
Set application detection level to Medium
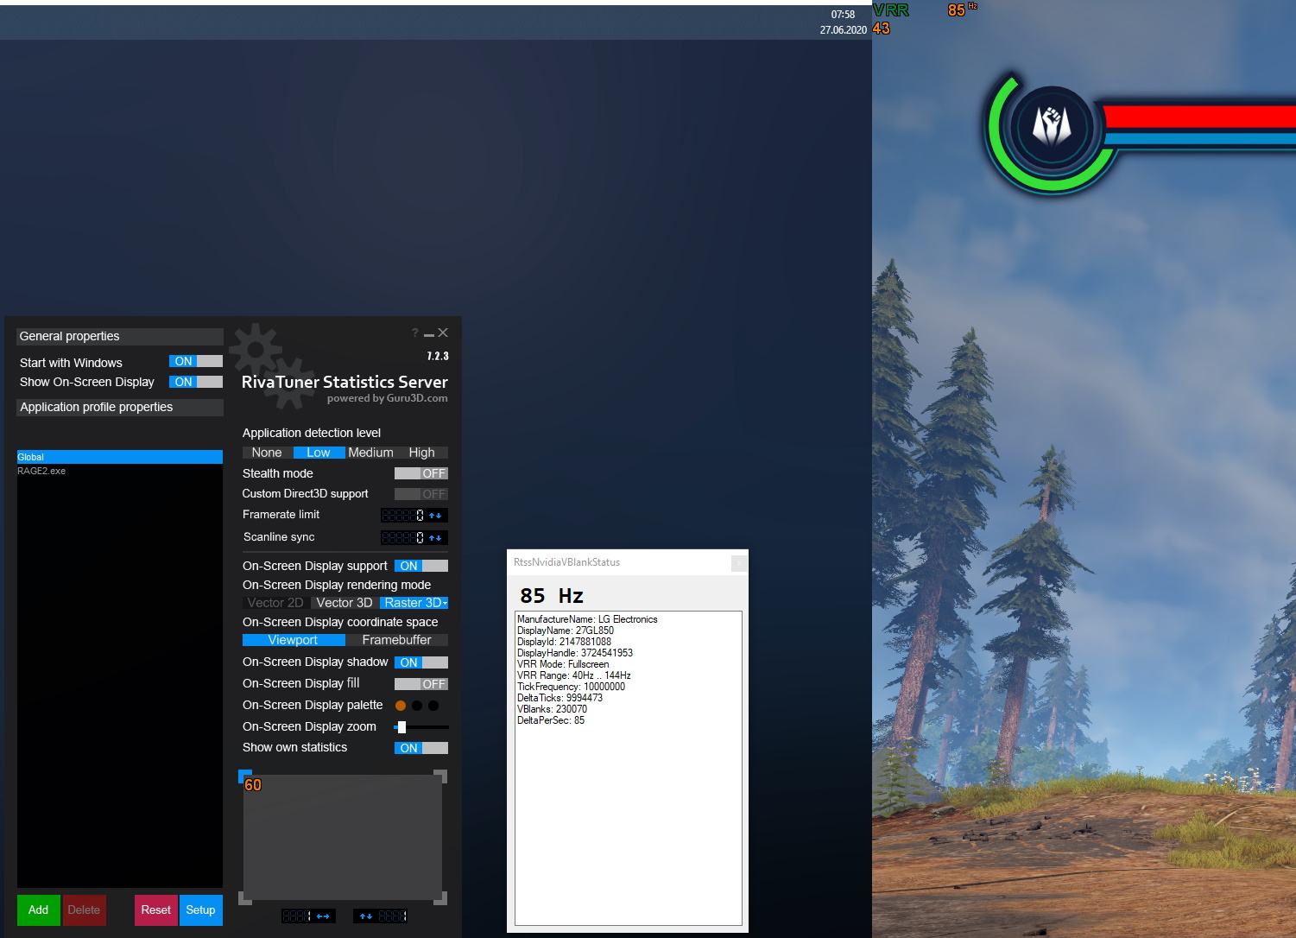[370, 453]
